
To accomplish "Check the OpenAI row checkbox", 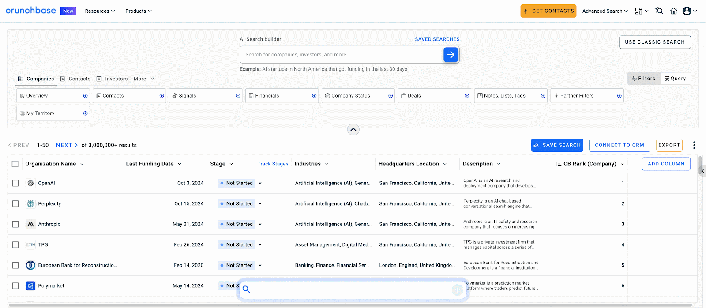I will tap(15, 183).
